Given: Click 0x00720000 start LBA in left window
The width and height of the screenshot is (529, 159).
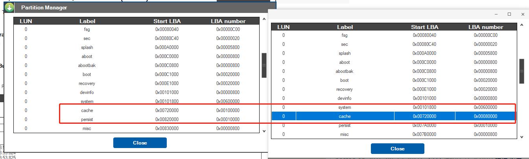Looking at the screenshot, I should 167,110.
